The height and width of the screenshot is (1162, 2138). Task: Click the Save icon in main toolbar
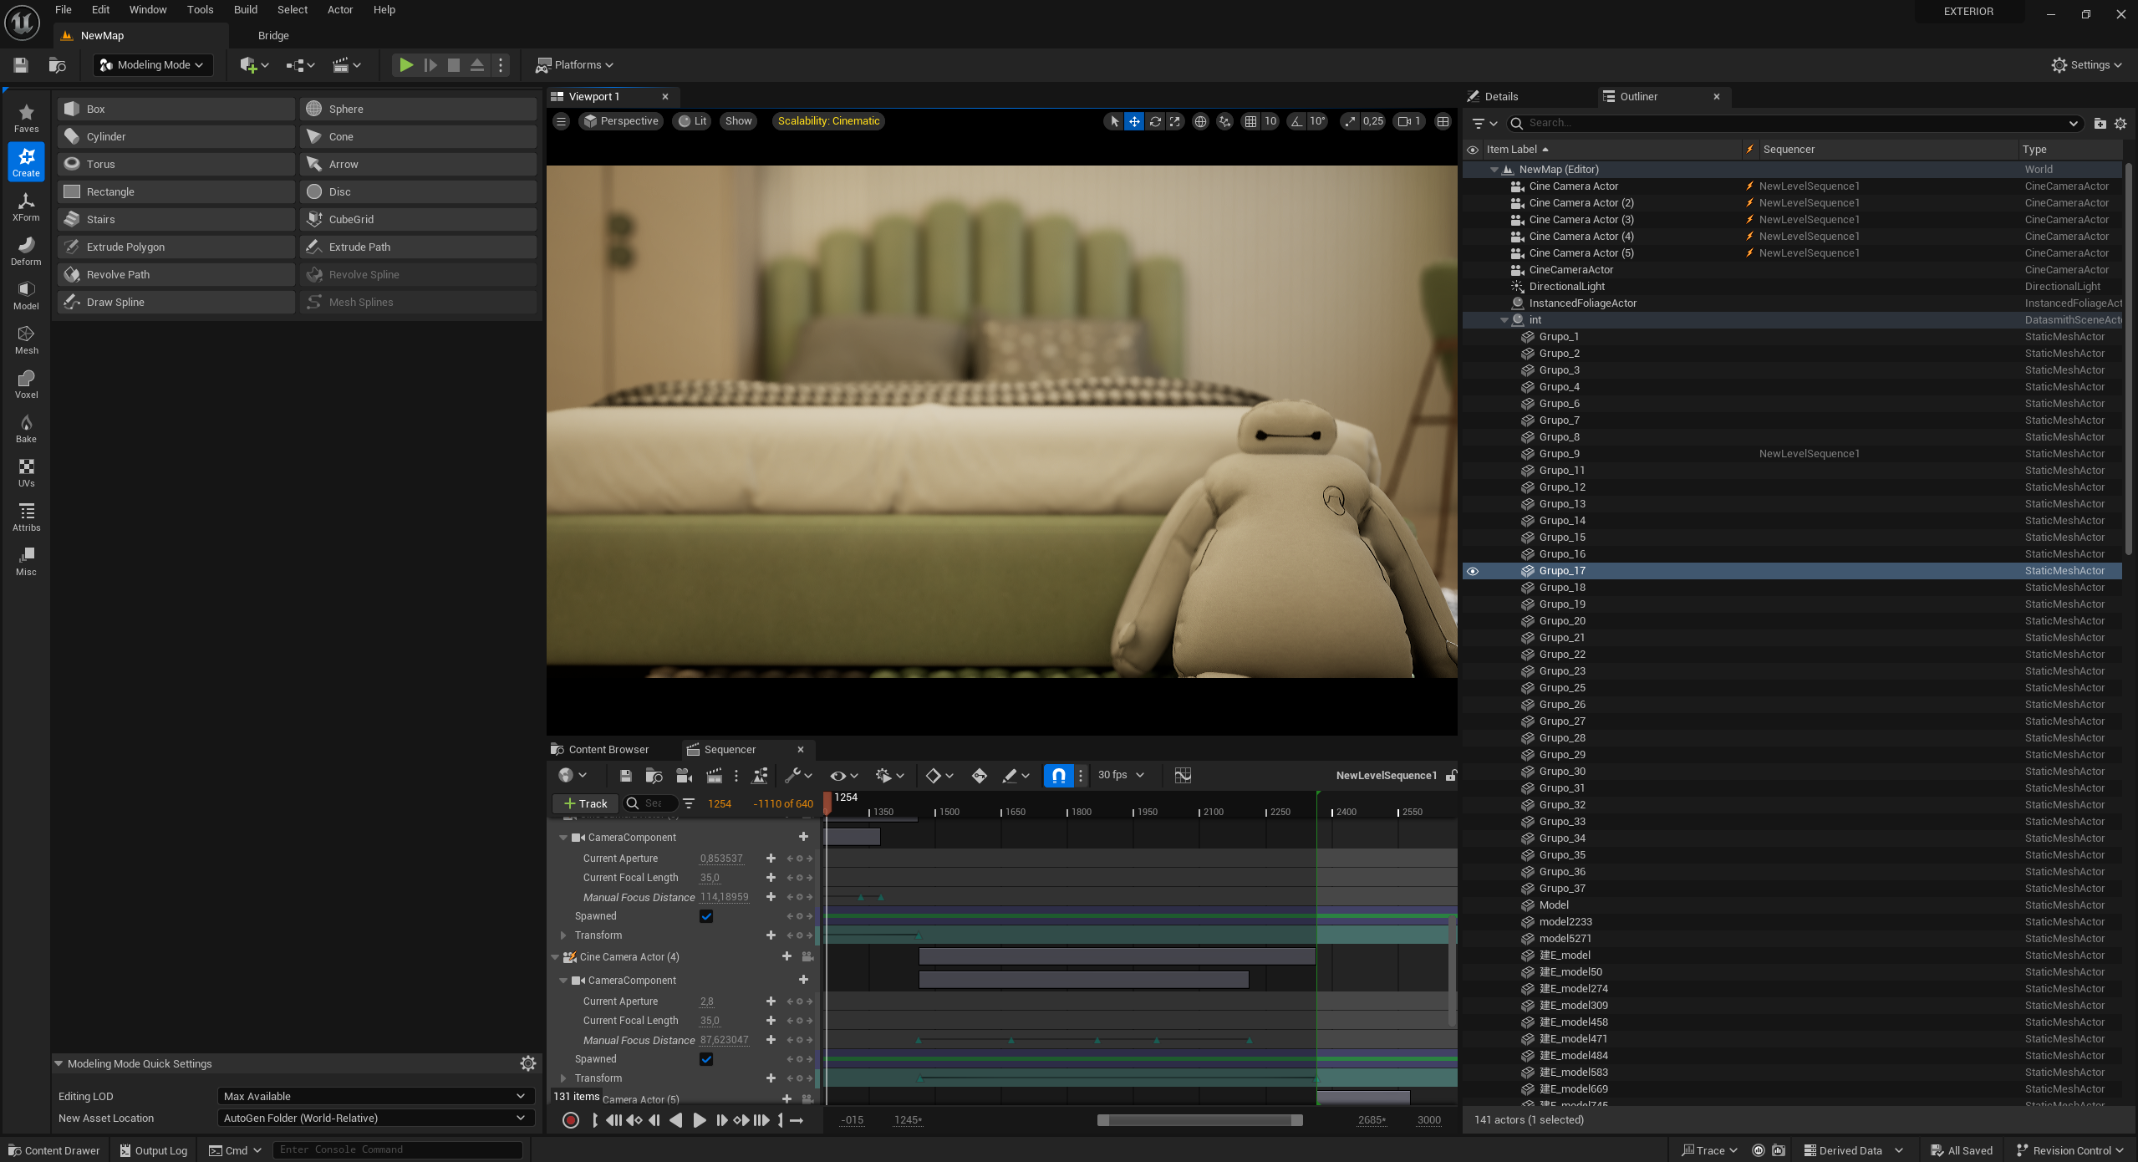pyautogui.click(x=21, y=65)
